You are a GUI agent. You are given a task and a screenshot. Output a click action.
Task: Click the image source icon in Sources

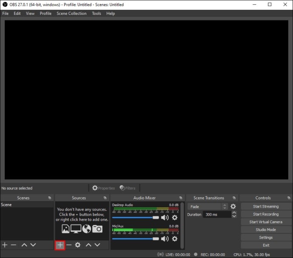65,229
